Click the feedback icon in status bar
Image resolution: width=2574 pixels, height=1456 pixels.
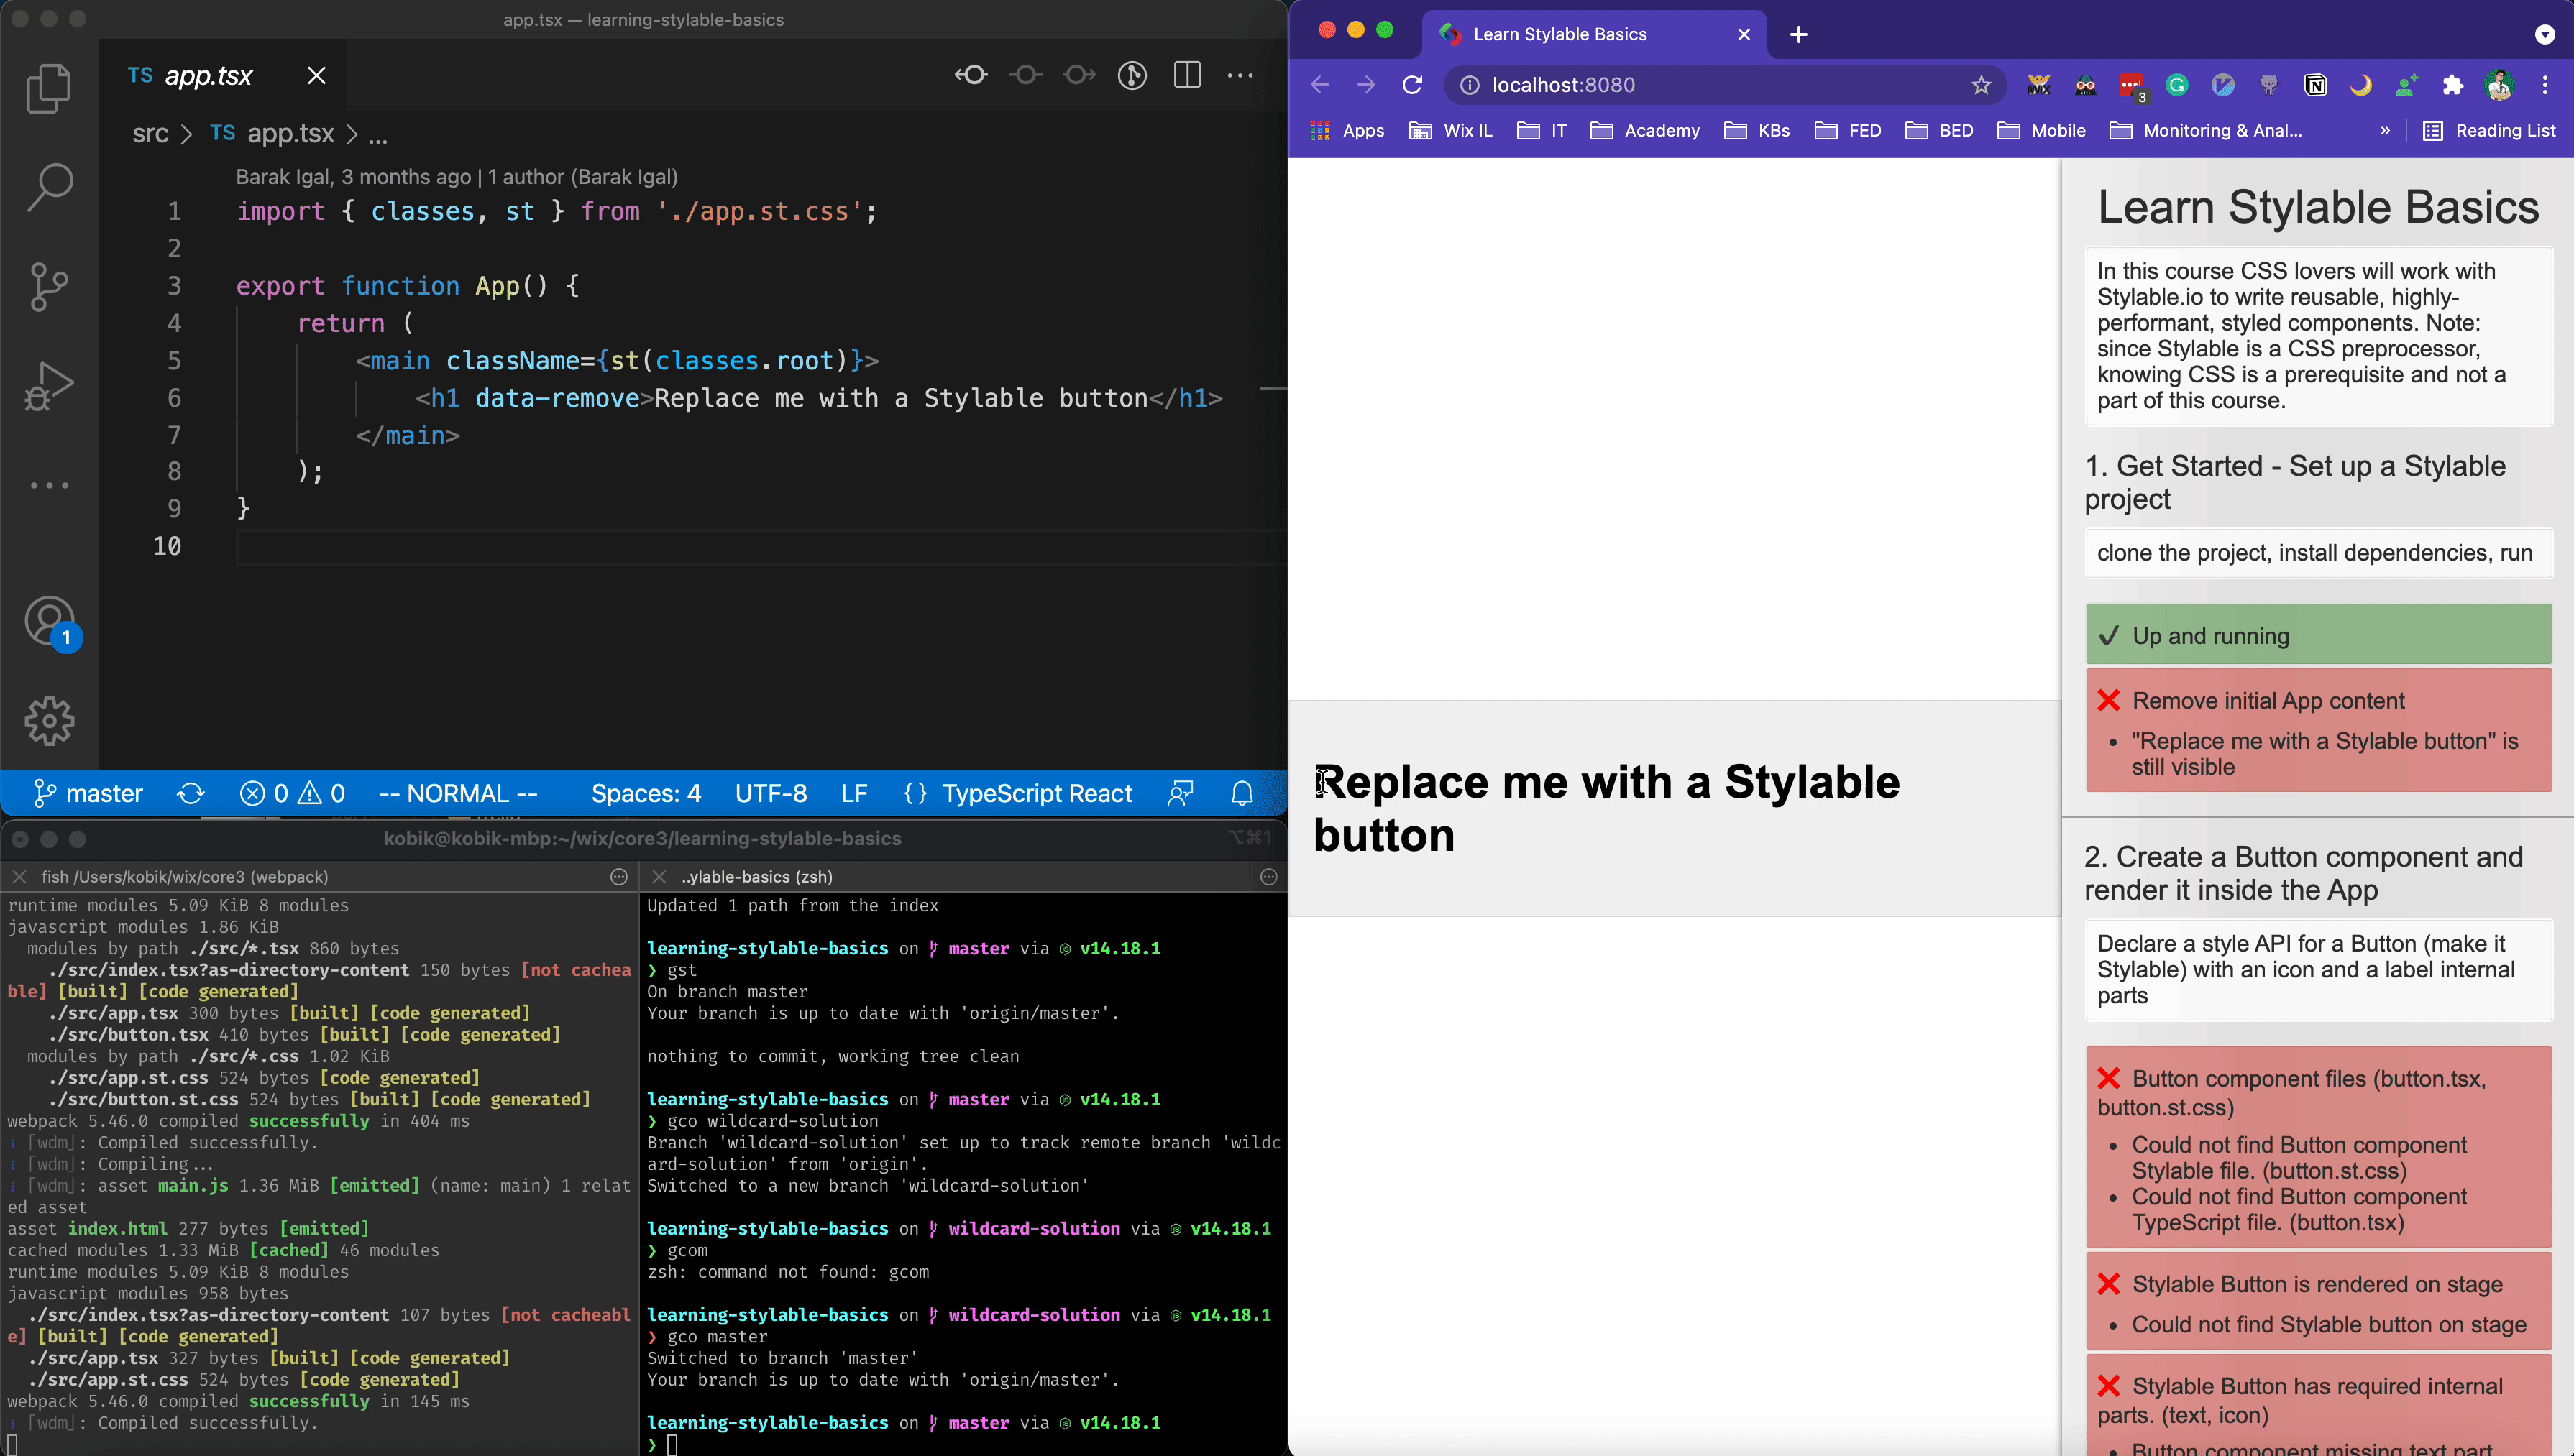tap(1181, 794)
